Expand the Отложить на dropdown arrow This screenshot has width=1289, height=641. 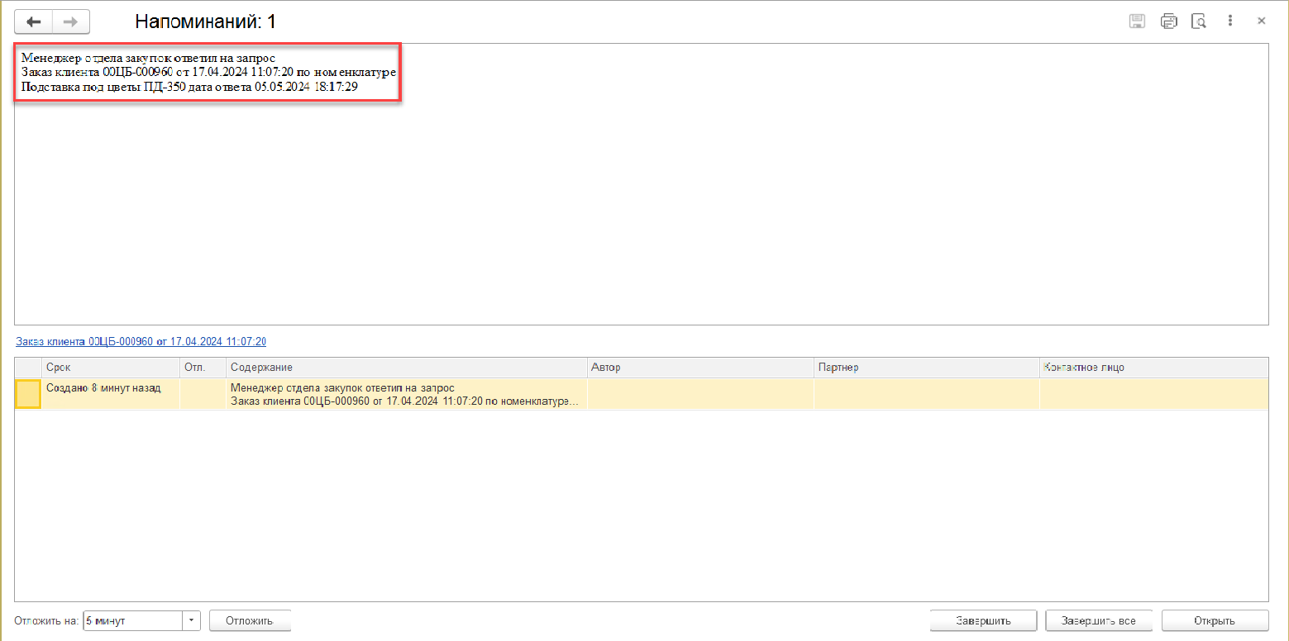(x=192, y=621)
